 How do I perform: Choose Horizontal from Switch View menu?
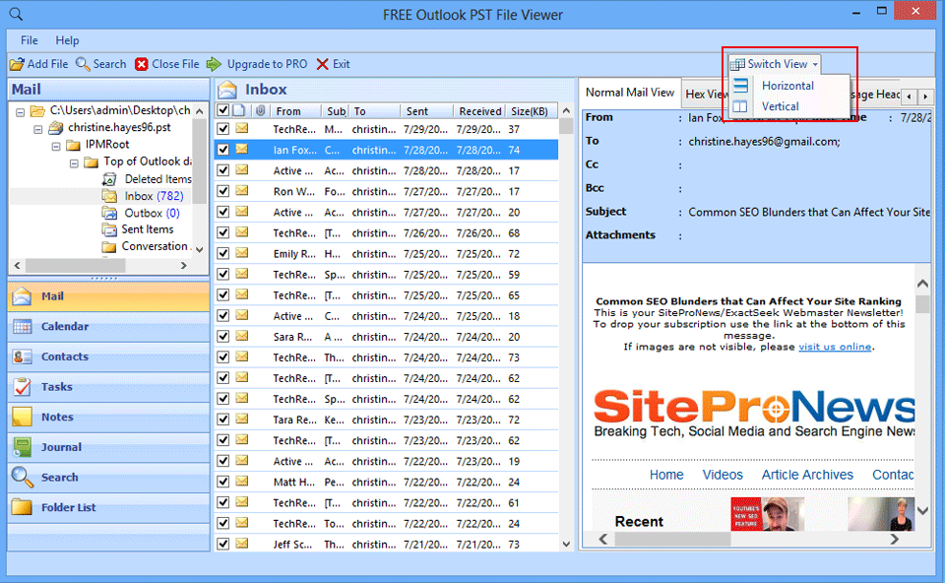(x=787, y=86)
